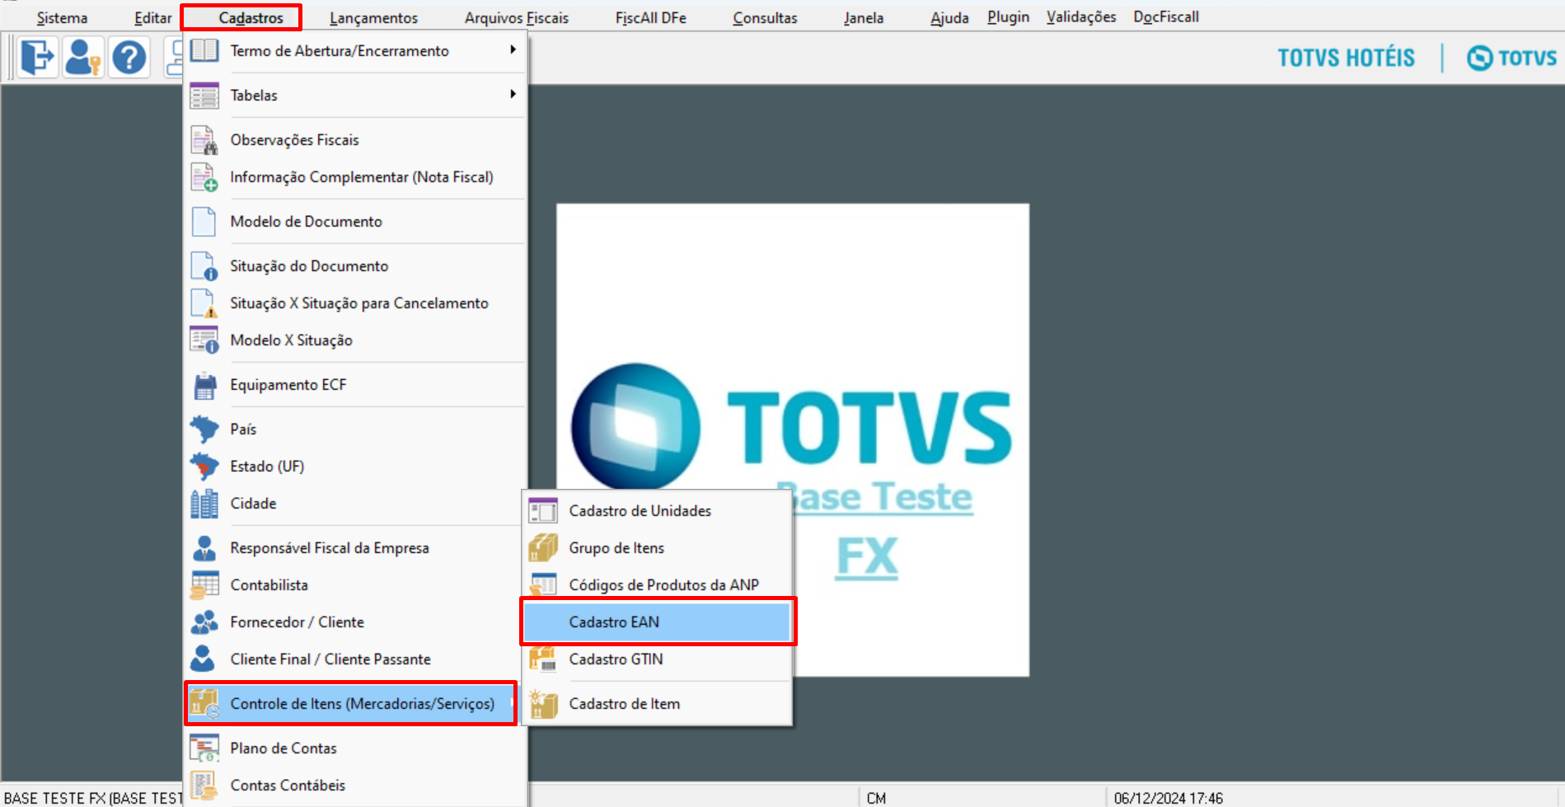
Task: Select Cadastro de Item entry
Action: point(658,704)
